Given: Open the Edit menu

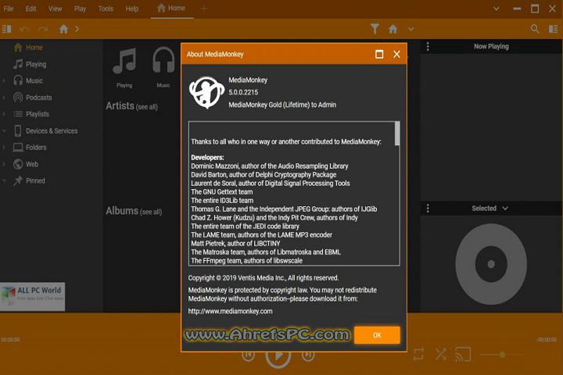Looking at the screenshot, I should (30, 9).
